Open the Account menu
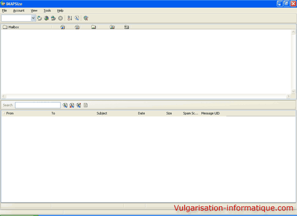This screenshot has width=297, height=216. coord(19,11)
